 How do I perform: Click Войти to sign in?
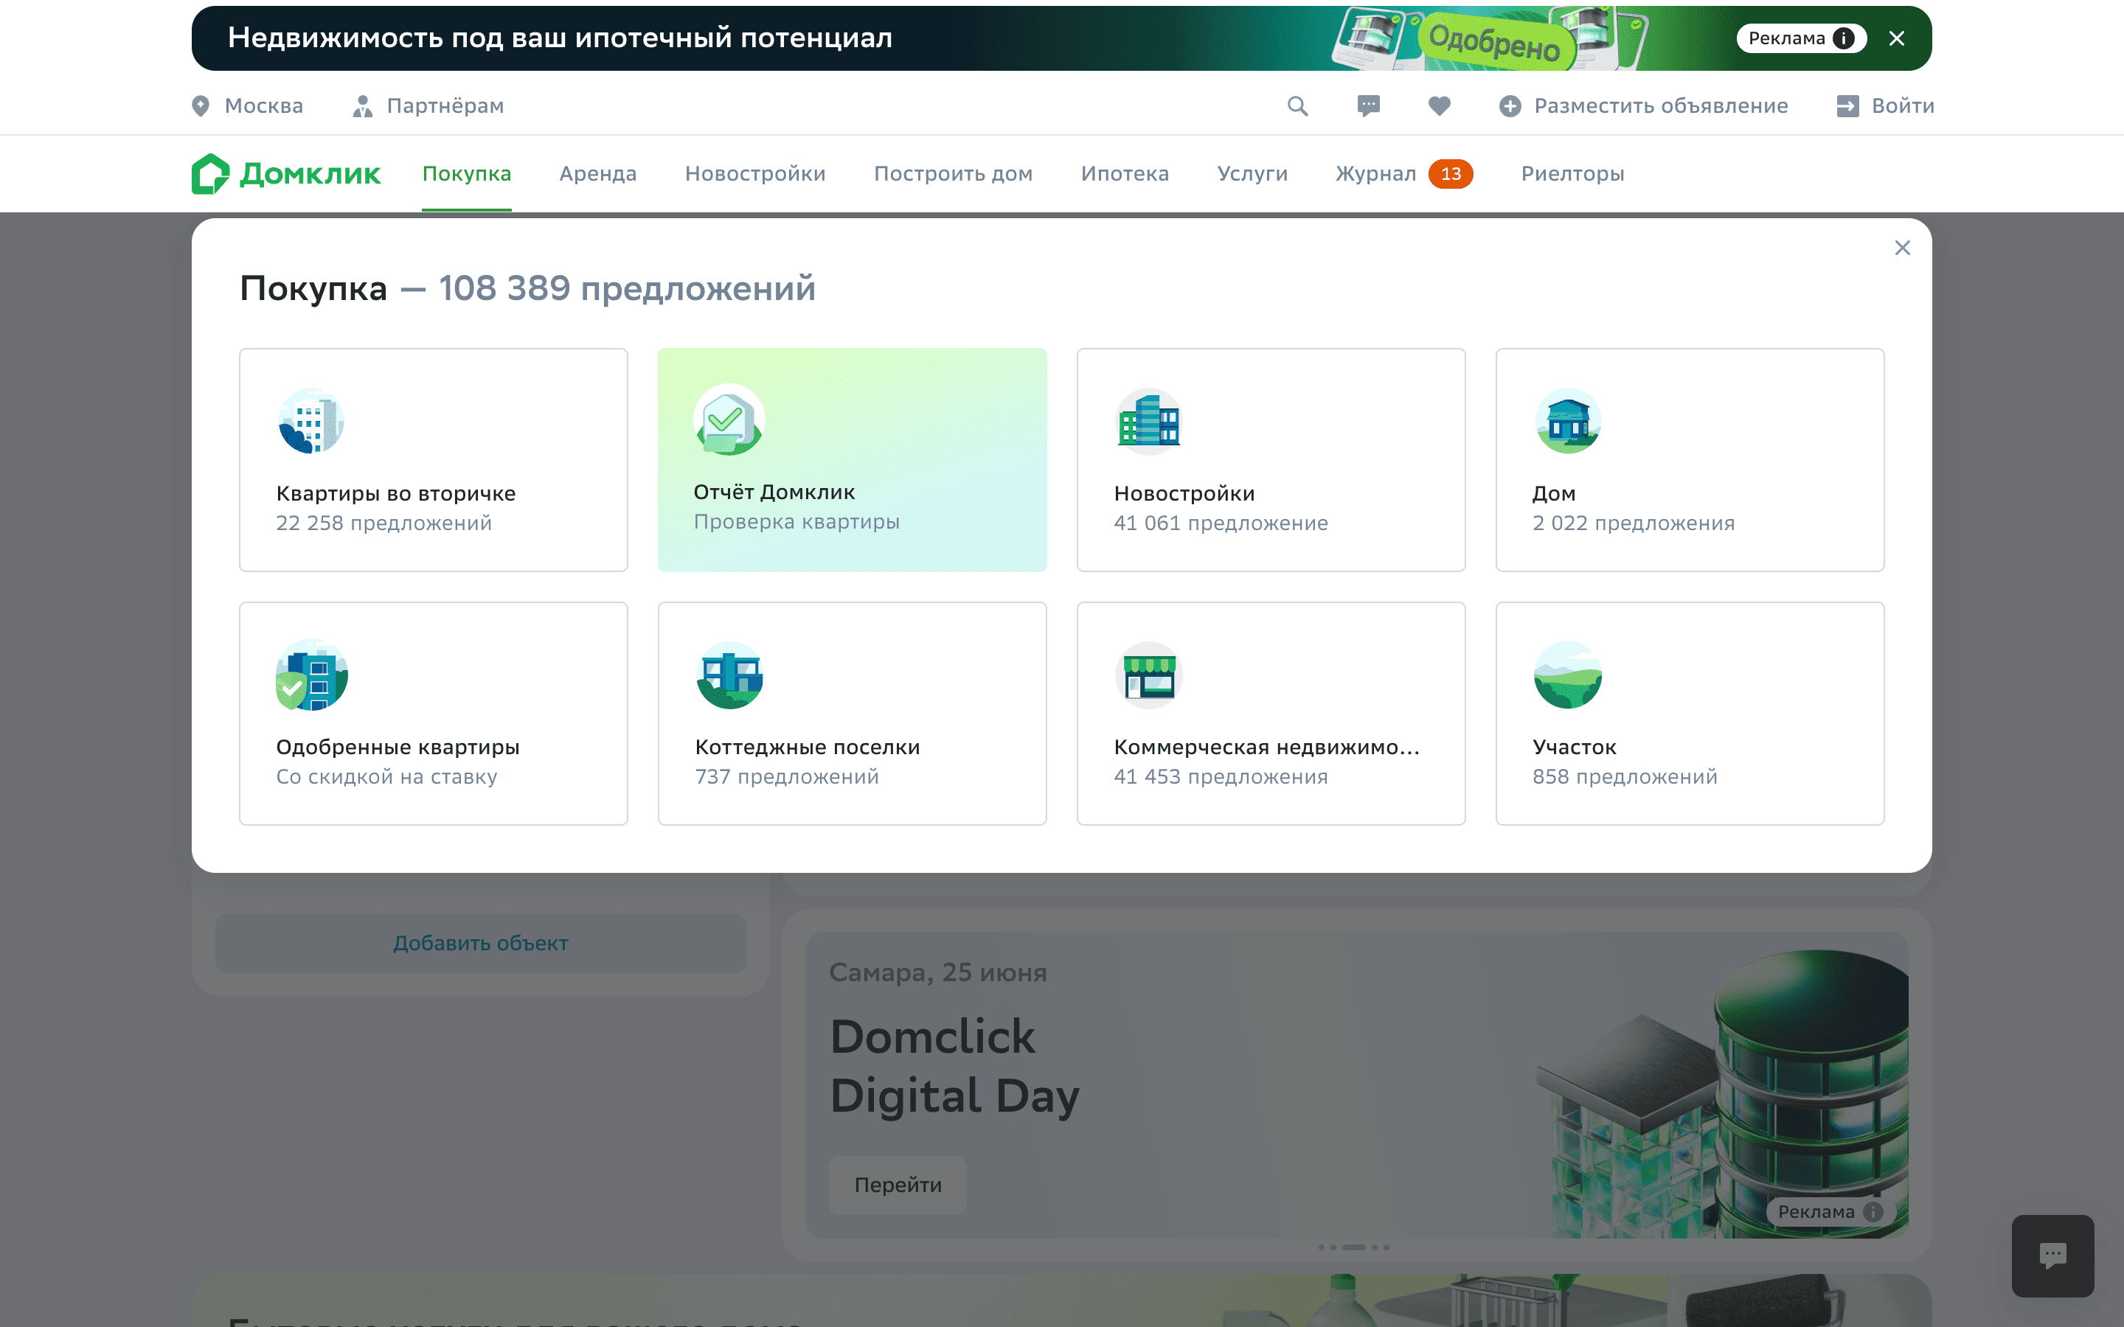click(x=1903, y=106)
